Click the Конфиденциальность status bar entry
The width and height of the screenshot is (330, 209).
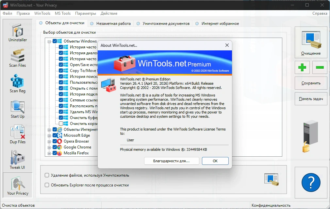[x=271, y=205]
